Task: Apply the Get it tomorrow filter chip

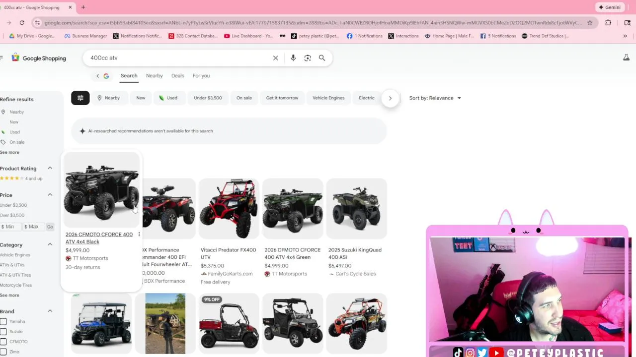Action: 282,98
